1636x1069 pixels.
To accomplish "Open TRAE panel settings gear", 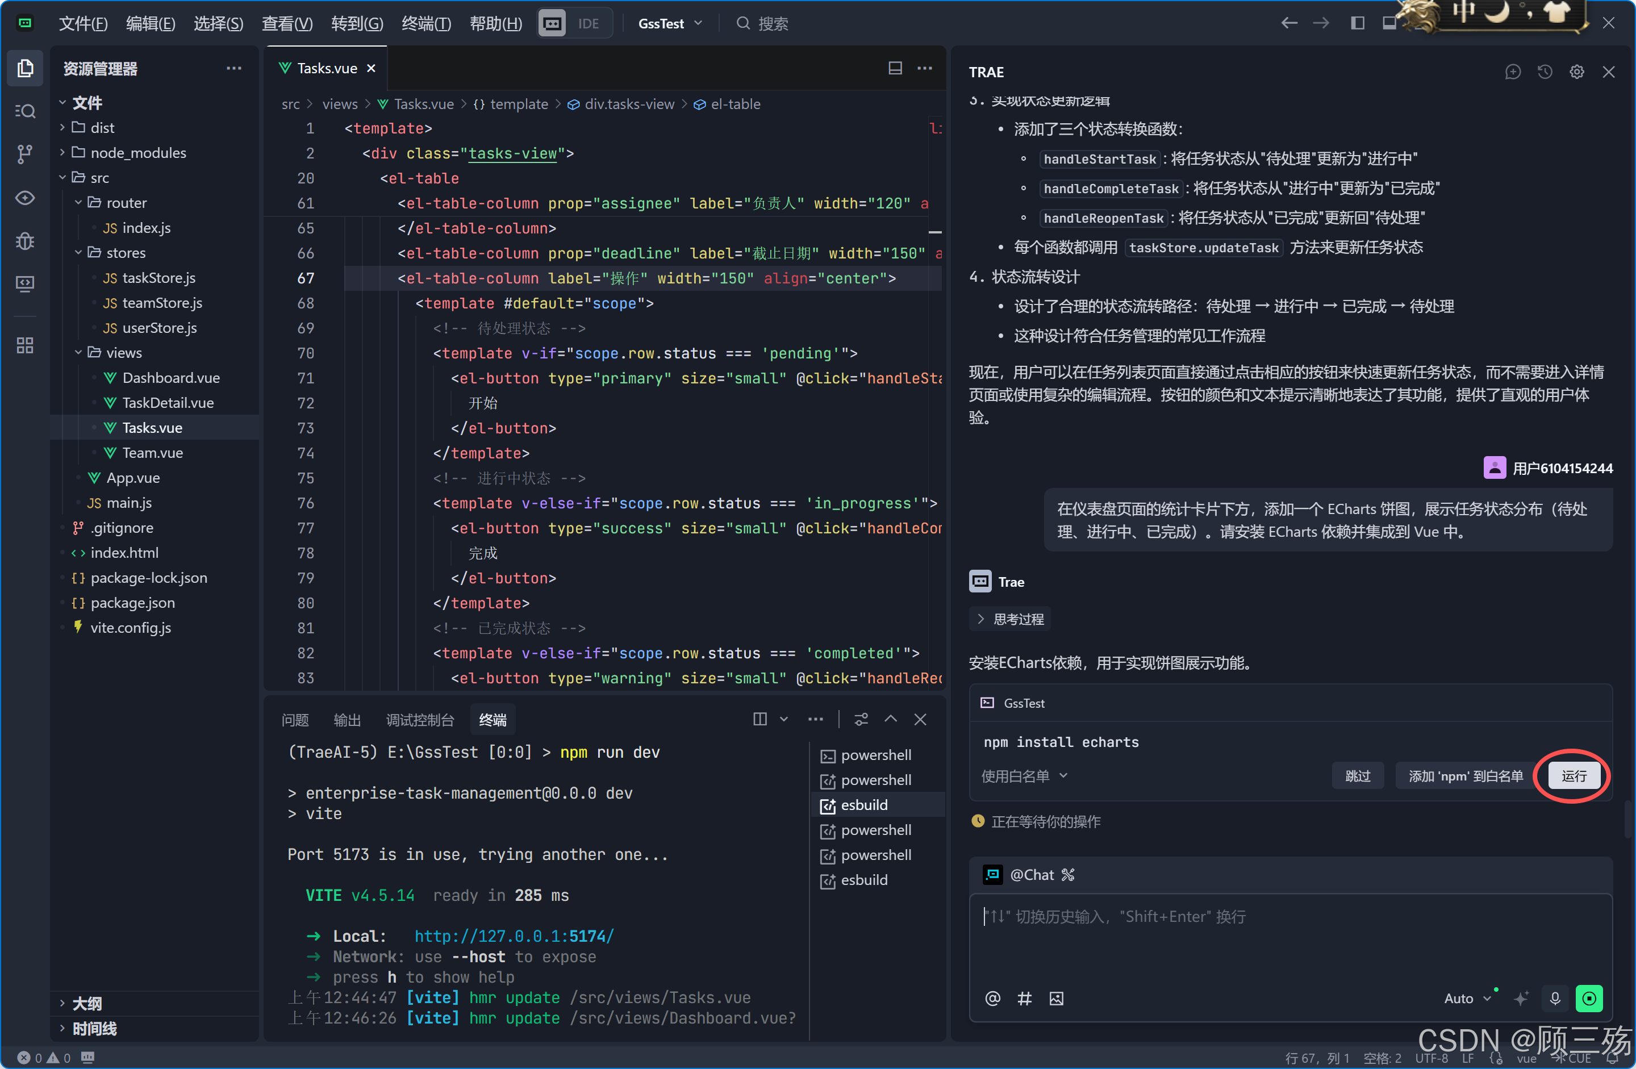I will click(1576, 72).
